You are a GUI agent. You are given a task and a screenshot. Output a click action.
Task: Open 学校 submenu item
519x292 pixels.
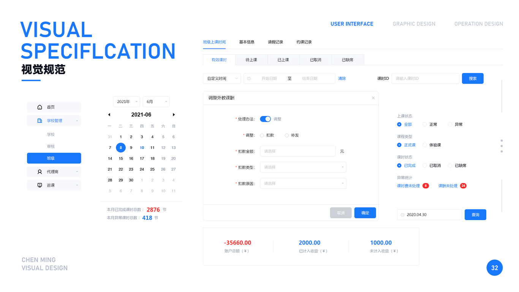pos(51,134)
